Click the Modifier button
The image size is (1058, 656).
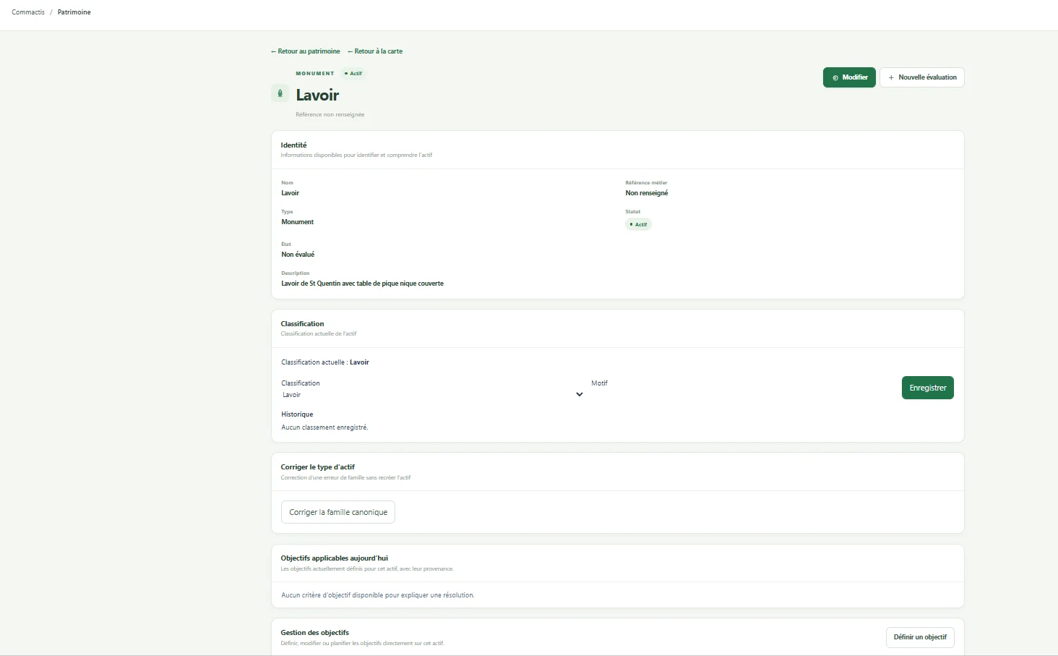coord(849,77)
